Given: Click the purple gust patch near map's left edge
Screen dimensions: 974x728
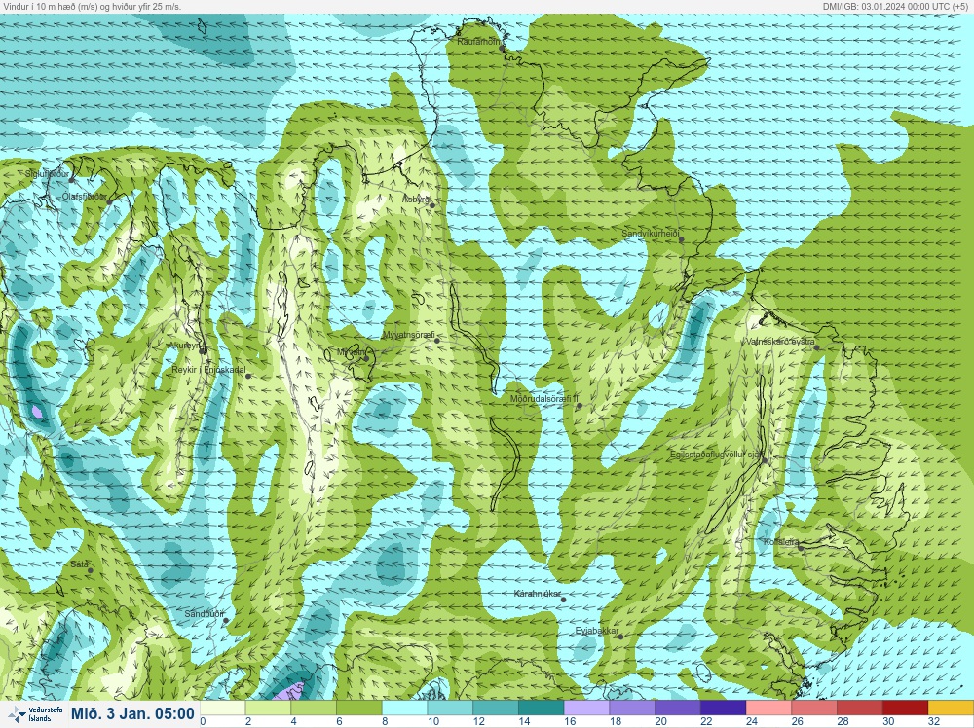Looking at the screenshot, I should coord(37,411).
